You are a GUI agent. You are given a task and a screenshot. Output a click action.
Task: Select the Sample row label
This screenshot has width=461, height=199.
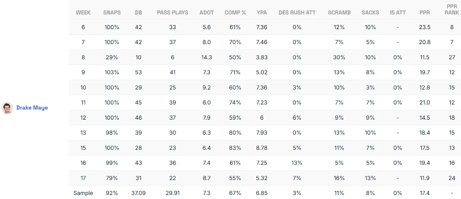coord(83,193)
